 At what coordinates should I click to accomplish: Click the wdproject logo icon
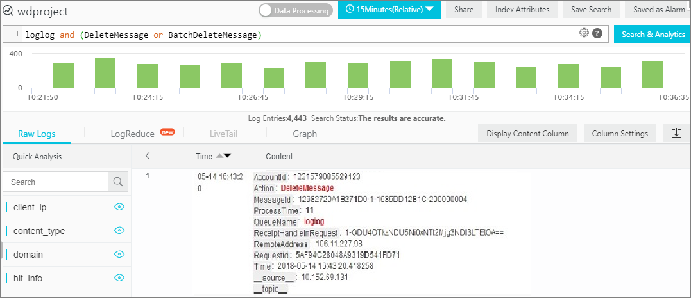click(7, 12)
